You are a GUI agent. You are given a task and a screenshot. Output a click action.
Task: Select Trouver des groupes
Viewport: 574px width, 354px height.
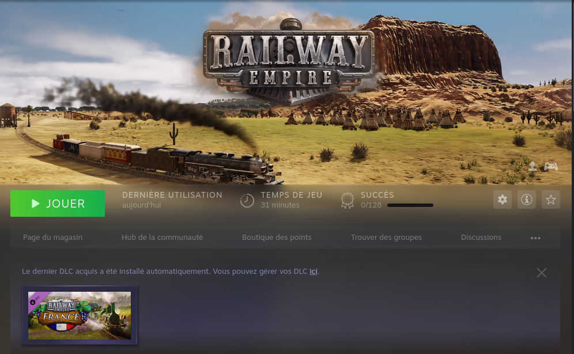[x=386, y=237]
